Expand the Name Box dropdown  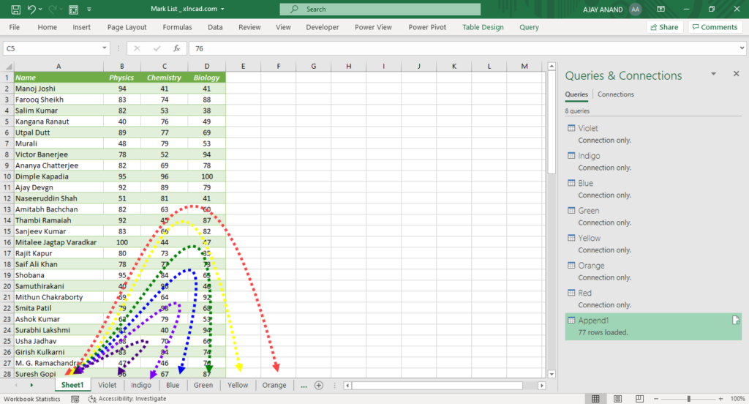coord(104,48)
